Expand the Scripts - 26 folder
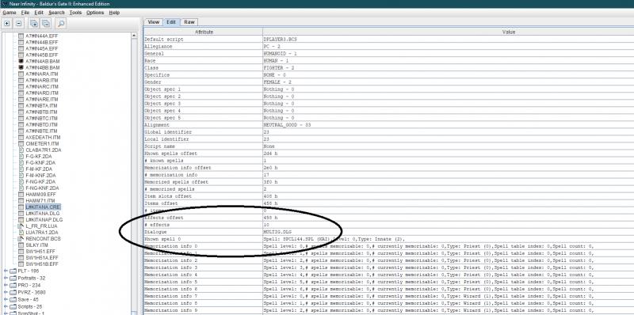Screen dimensions: 634x315 (6, 306)
